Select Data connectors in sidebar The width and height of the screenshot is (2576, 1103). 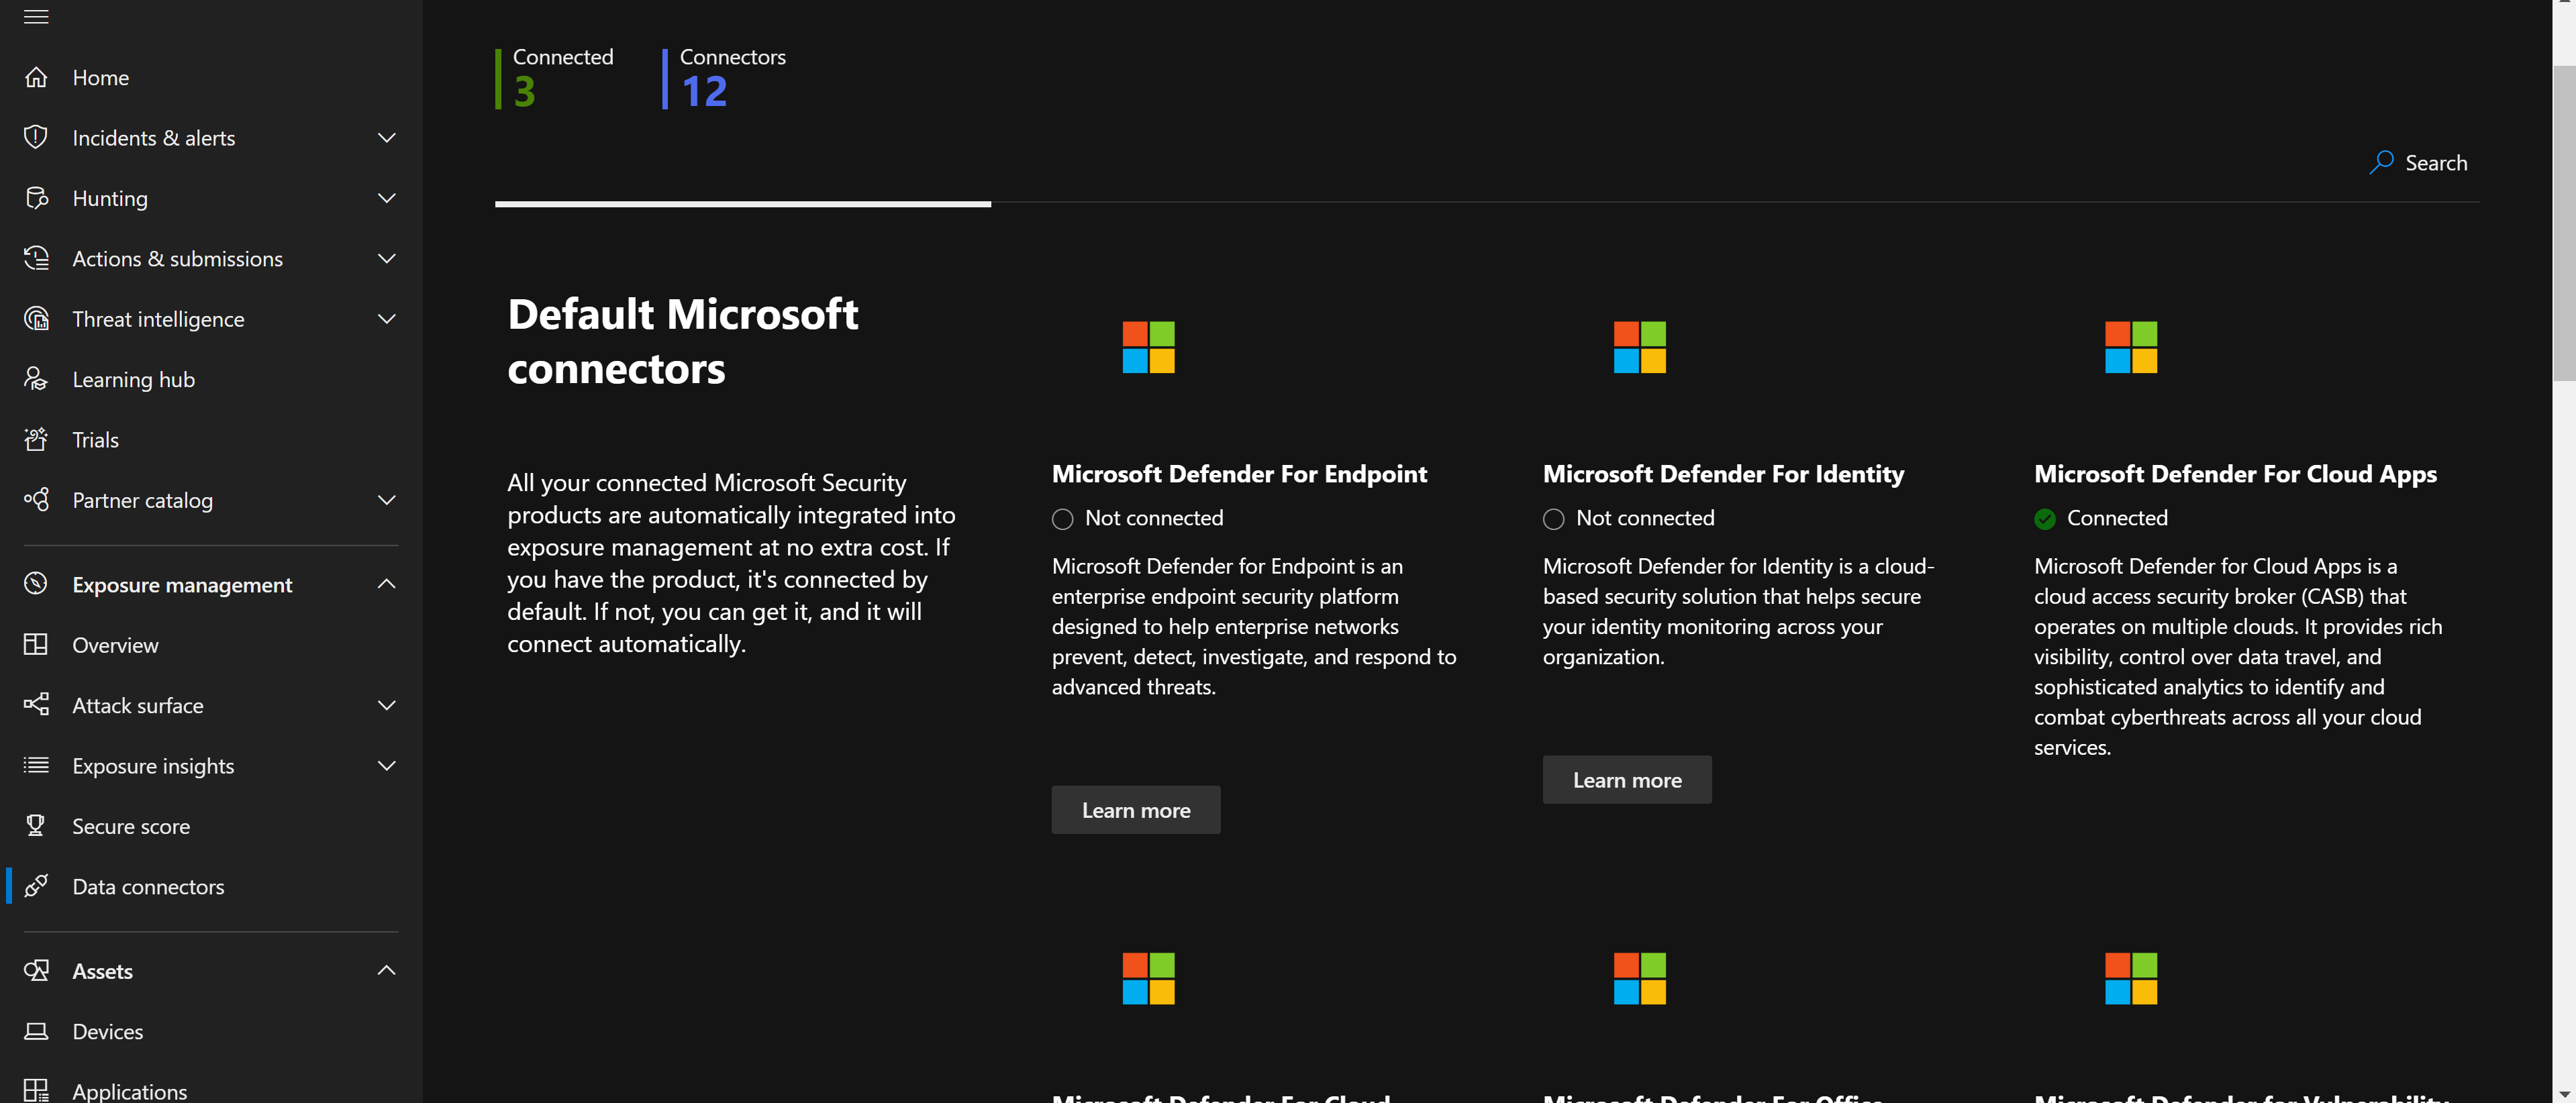point(148,886)
